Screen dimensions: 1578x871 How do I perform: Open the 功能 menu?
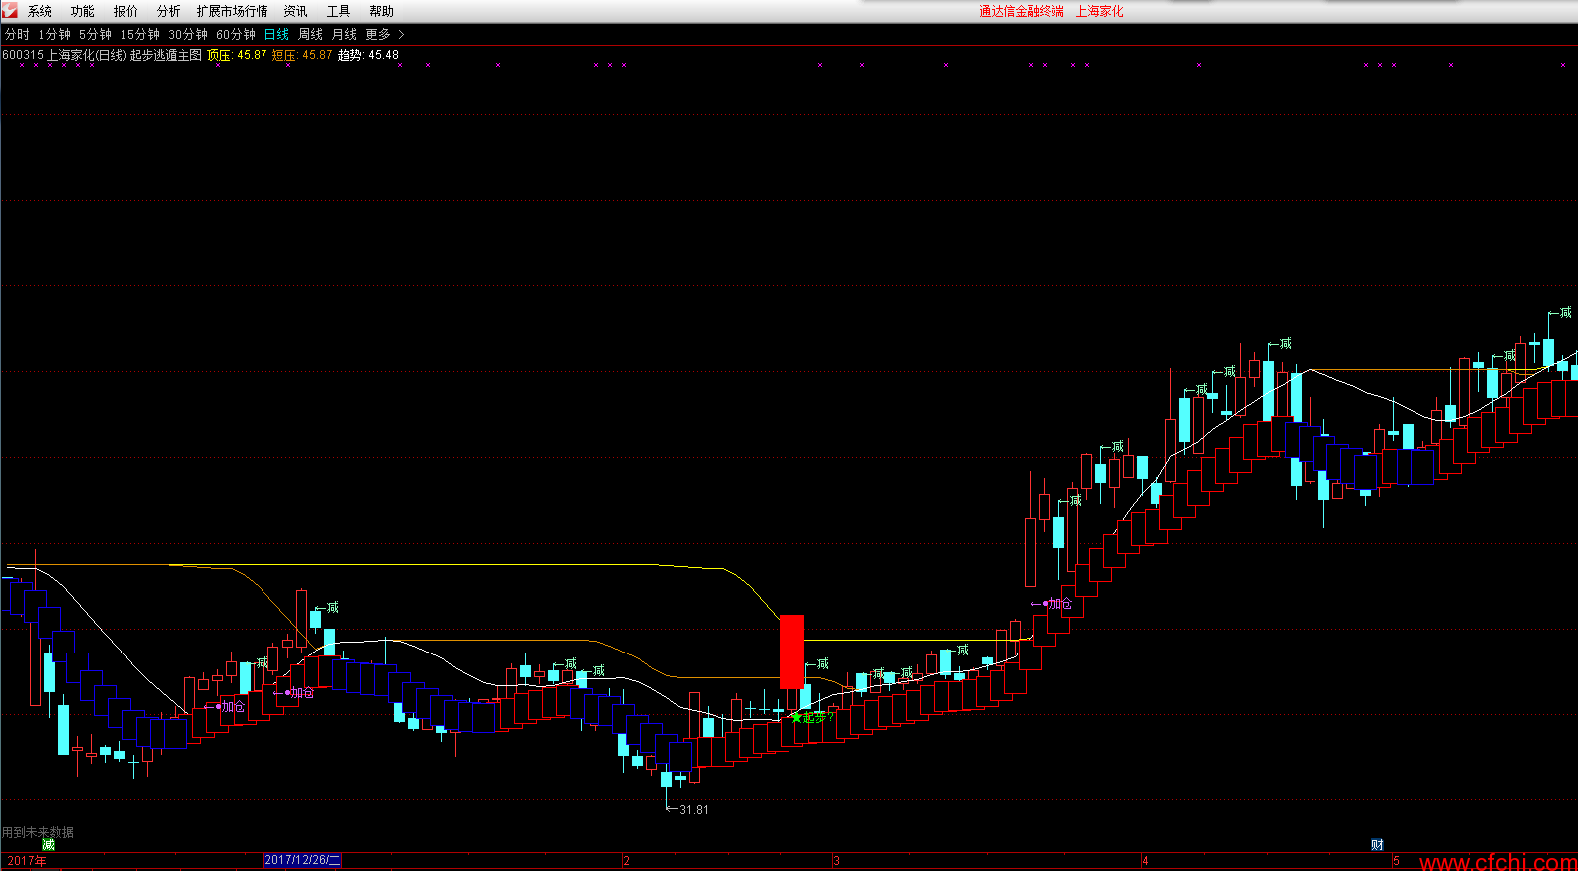(83, 11)
